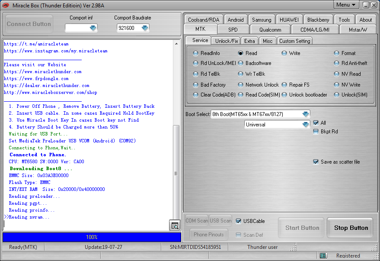Open the Misc sub-tab

268,41
